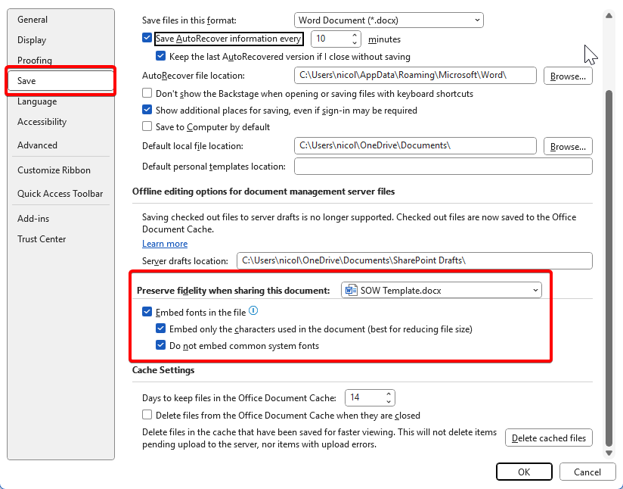
Task: Browse for the AutoRecover file location
Action: 568,76
